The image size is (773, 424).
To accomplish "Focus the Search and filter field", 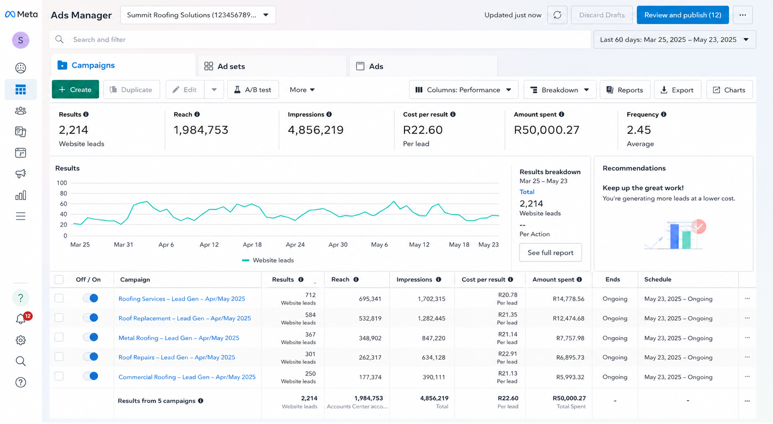I will tap(320, 40).
